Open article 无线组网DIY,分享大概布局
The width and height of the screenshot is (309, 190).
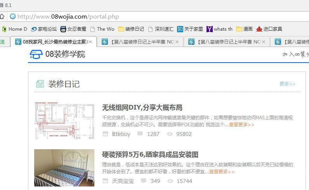point(142,108)
